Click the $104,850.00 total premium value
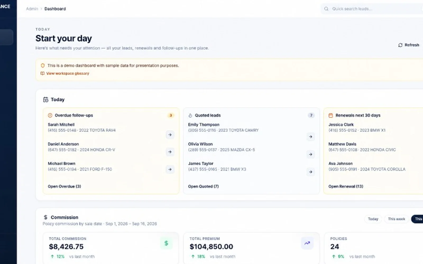Screen dimensions: 423x264 point(211,247)
